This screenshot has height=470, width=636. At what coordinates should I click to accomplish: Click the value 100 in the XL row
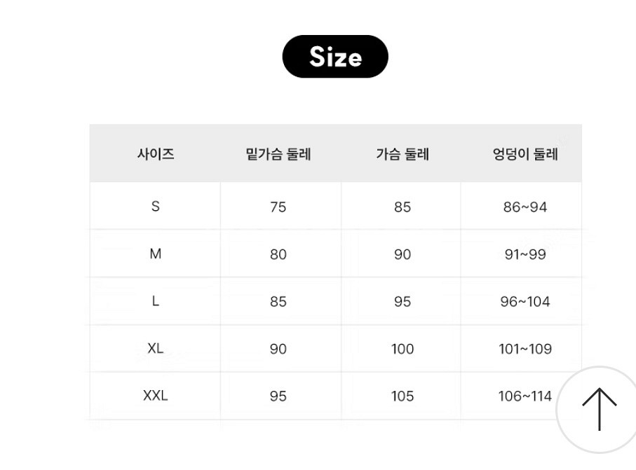click(x=401, y=348)
